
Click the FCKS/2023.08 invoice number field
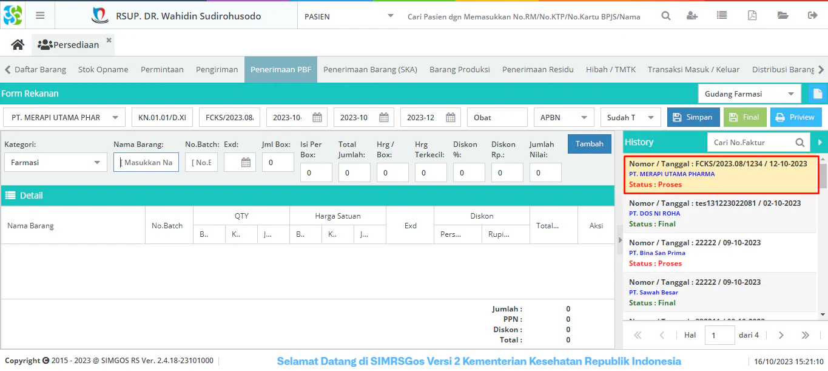click(x=230, y=117)
